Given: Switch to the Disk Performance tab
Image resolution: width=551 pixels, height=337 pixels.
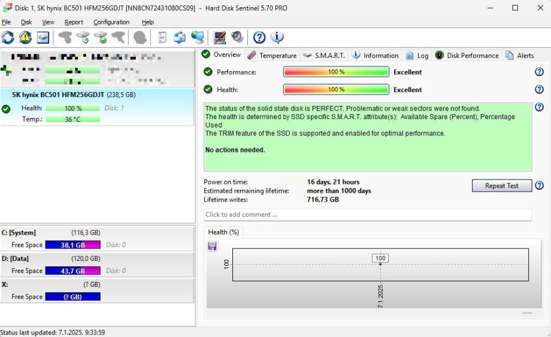Looking at the screenshot, I should (467, 56).
